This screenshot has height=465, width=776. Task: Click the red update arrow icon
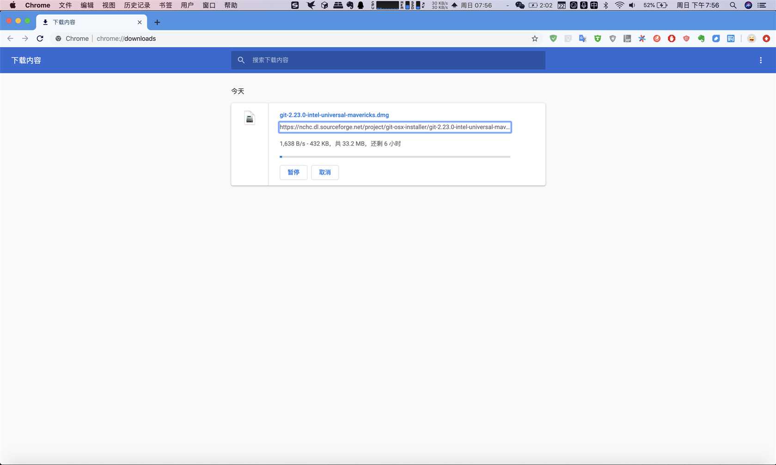pos(766,39)
